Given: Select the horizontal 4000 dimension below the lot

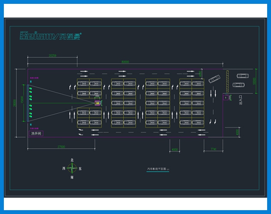Looking at the screenshot, I should pyautogui.click(x=175, y=149).
